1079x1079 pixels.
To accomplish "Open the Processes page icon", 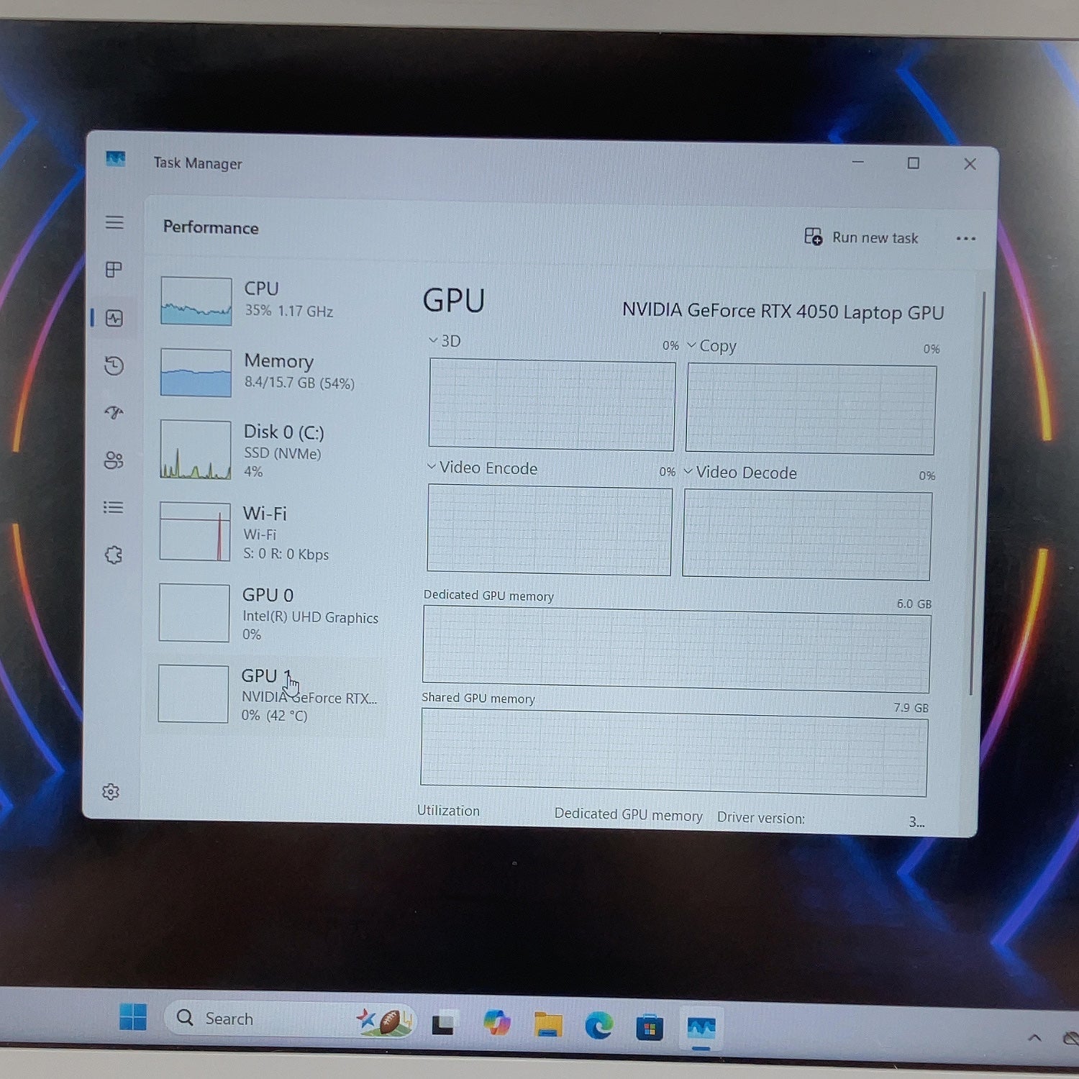I will [114, 270].
